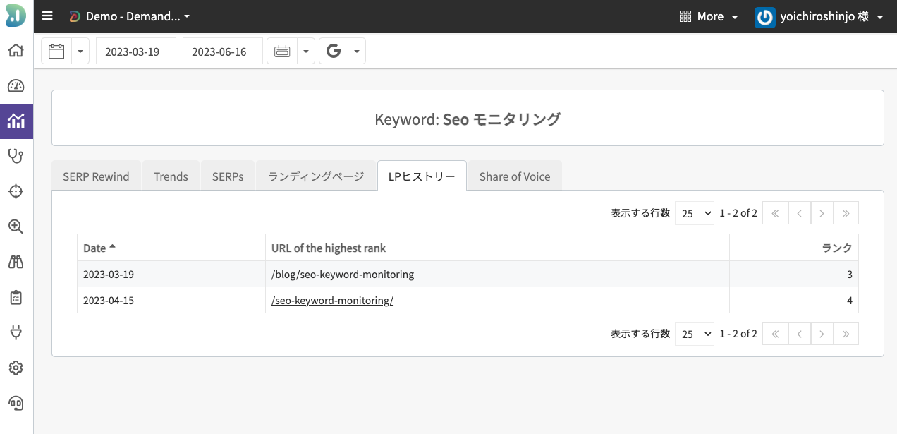Screen dimensions: 897x434
Task: Go to last page in top pagination
Action: point(846,213)
